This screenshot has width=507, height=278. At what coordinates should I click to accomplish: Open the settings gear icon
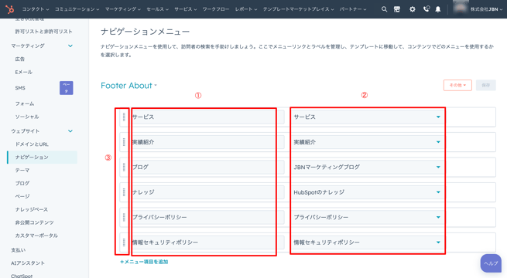point(413,9)
